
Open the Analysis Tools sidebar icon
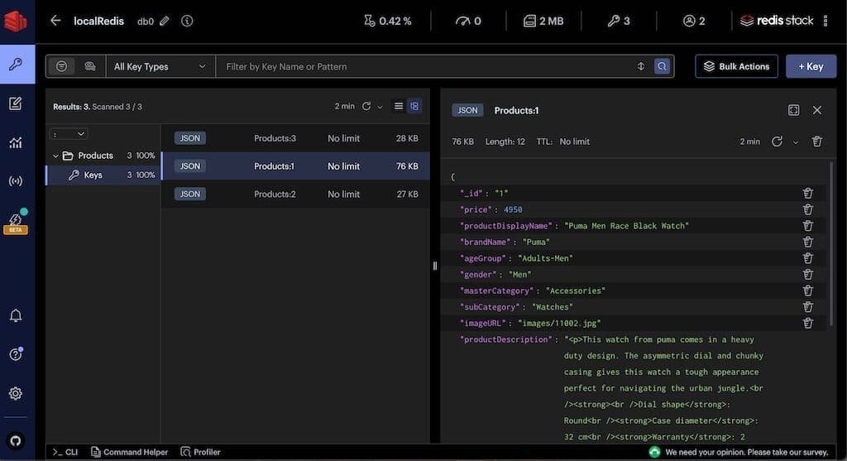(16, 142)
